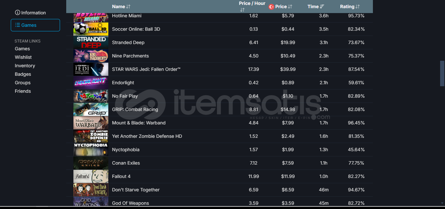
Task: Open the Badges link
Action: pos(23,74)
